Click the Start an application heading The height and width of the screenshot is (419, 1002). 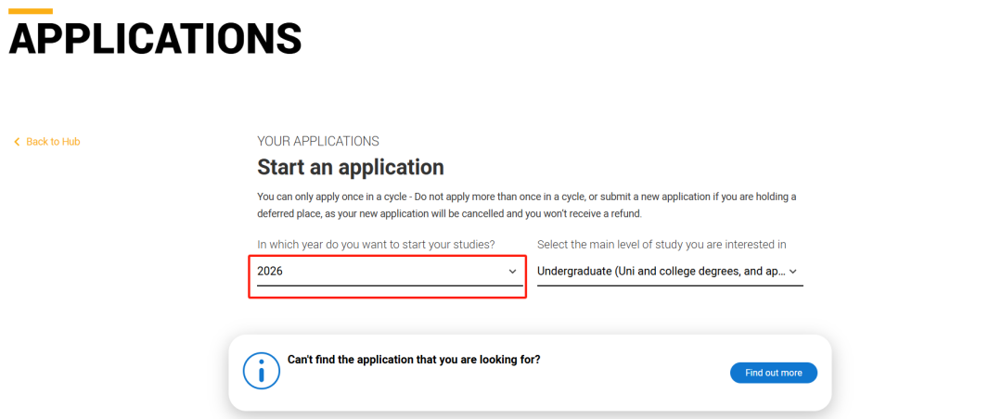click(350, 168)
